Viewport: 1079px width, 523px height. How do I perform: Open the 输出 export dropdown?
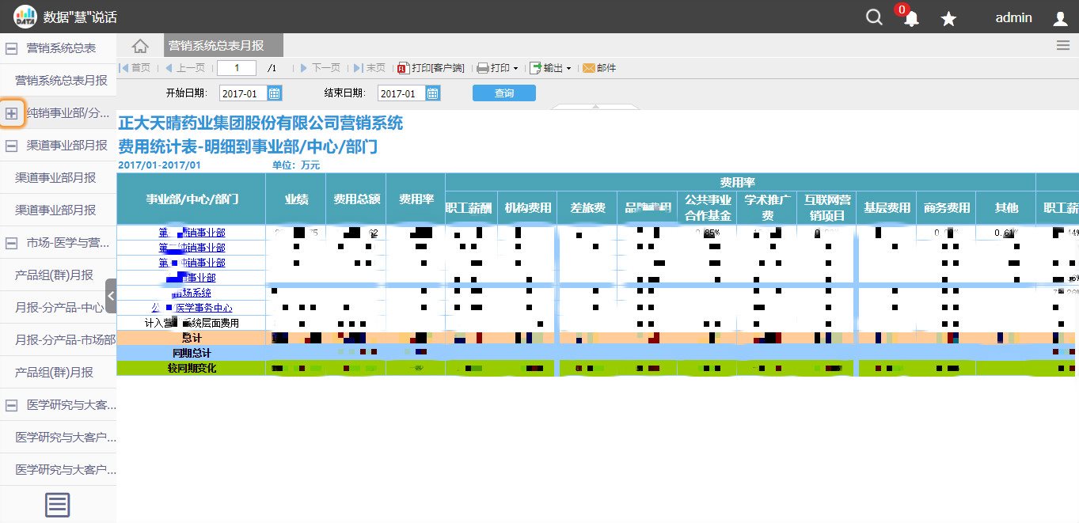coord(550,68)
